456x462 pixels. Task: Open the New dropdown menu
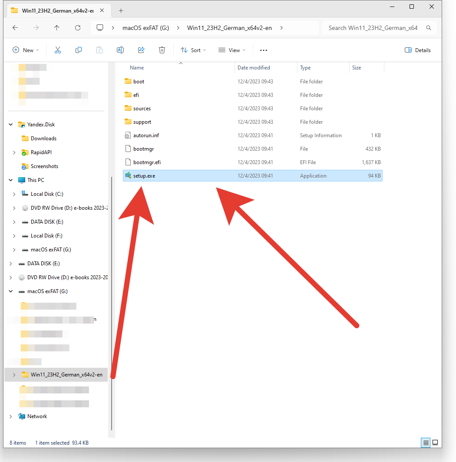pyautogui.click(x=26, y=50)
